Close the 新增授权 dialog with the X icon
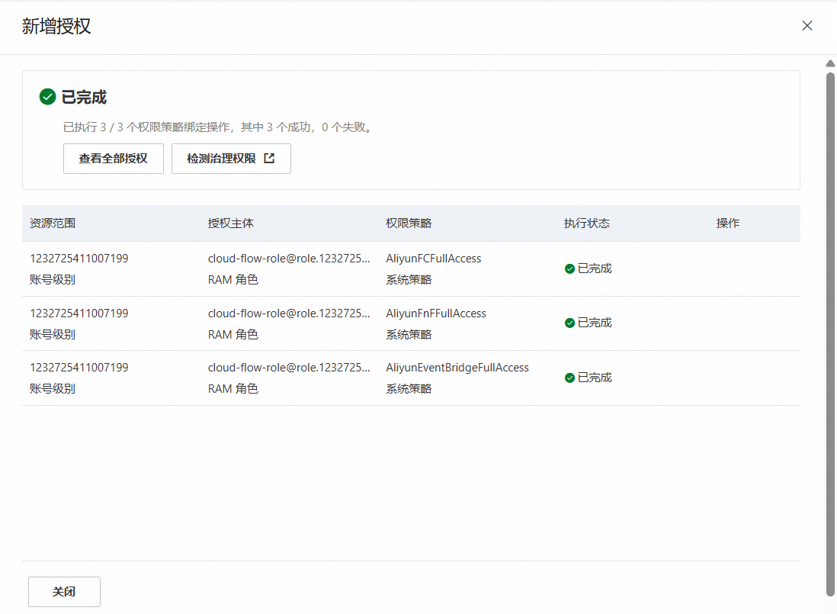Screen dimensions: 837x614 [807, 26]
